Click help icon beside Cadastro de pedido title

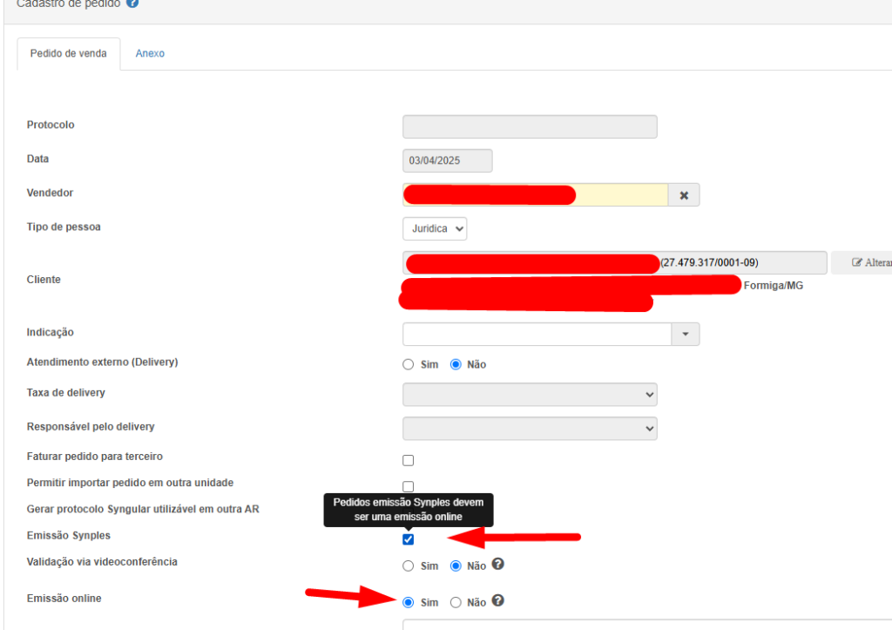(x=132, y=3)
